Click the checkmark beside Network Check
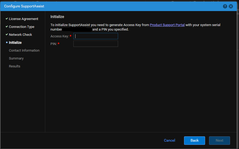This screenshot has width=239, height=149. [x=7, y=34]
